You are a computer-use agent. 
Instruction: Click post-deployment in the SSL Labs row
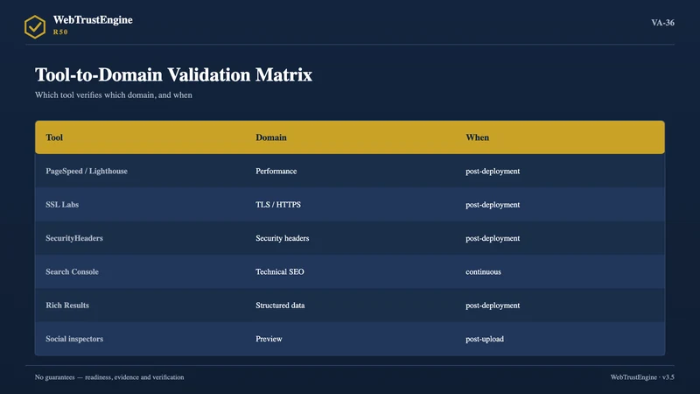[x=493, y=205]
